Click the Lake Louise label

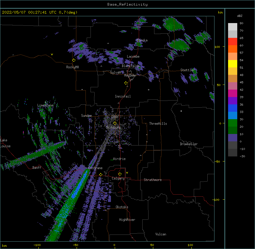[x=5, y=143]
